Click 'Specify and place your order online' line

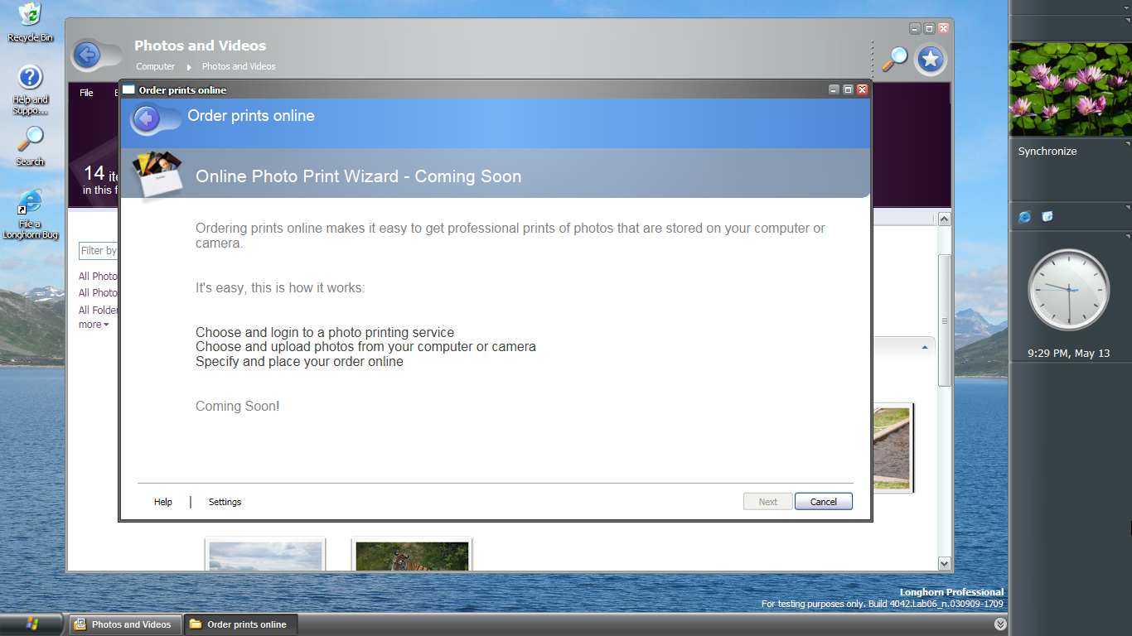299,362
